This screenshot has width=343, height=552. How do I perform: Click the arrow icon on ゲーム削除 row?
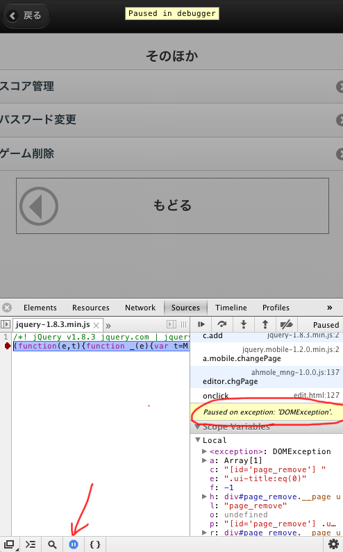point(340,154)
